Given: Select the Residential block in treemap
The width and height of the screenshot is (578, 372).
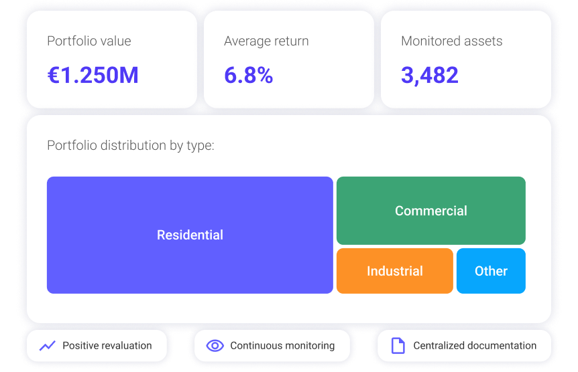Looking at the screenshot, I should [x=190, y=235].
